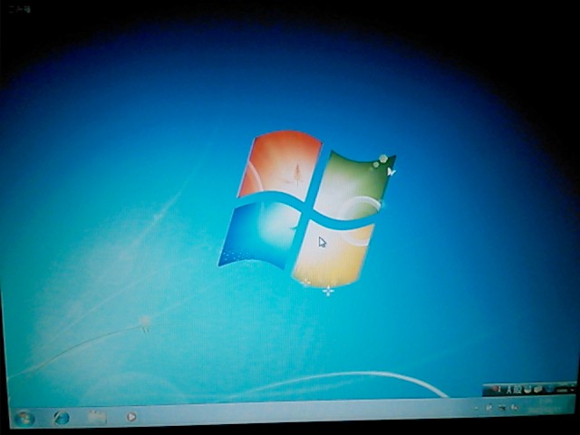Open the Action Center flag icon
The image size is (580, 435).
click(489, 407)
